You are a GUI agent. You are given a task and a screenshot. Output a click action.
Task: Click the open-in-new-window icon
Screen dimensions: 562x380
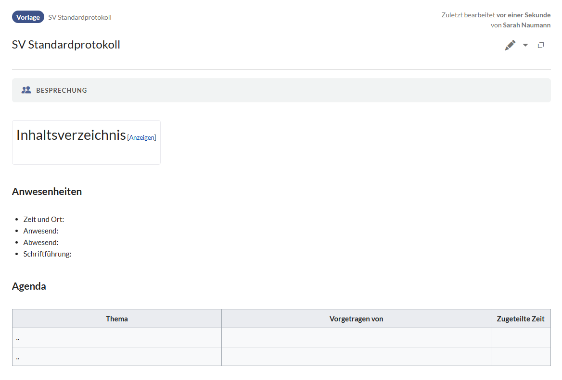tap(541, 45)
